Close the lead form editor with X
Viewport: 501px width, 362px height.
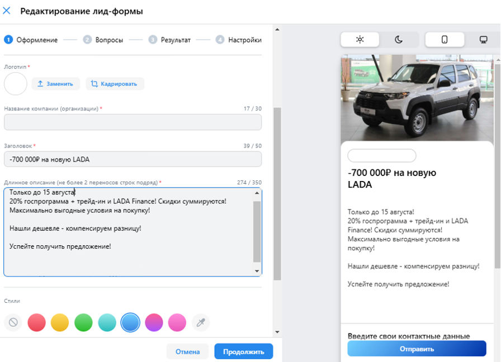(6, 11)
